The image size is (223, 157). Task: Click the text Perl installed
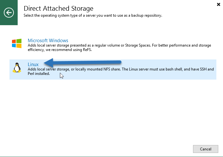[x=39, y=74]
